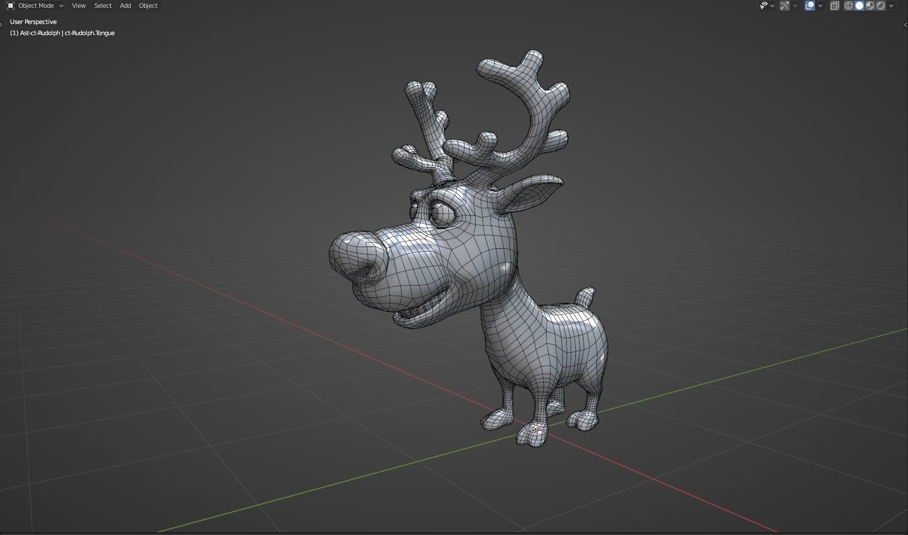
Task: Switch to solid shading mode
Action: (x=859, y=6)
